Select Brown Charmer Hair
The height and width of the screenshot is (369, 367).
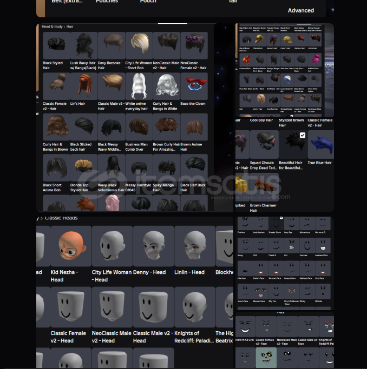[x=264, y=187]
